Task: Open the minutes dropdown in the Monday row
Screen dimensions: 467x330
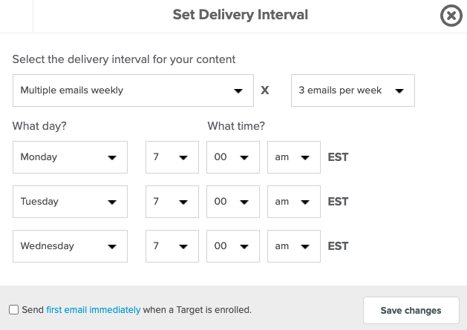Action: click(x=233, y=157)
